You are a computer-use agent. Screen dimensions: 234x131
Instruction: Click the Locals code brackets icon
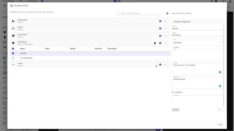point(13,65)
